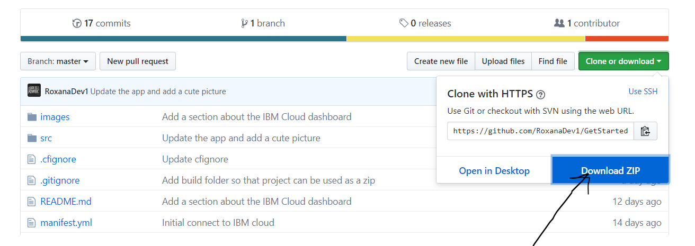This screenshot has width=695, height=246.
Task: Click the New pull request button
Action: pos(138,61)
